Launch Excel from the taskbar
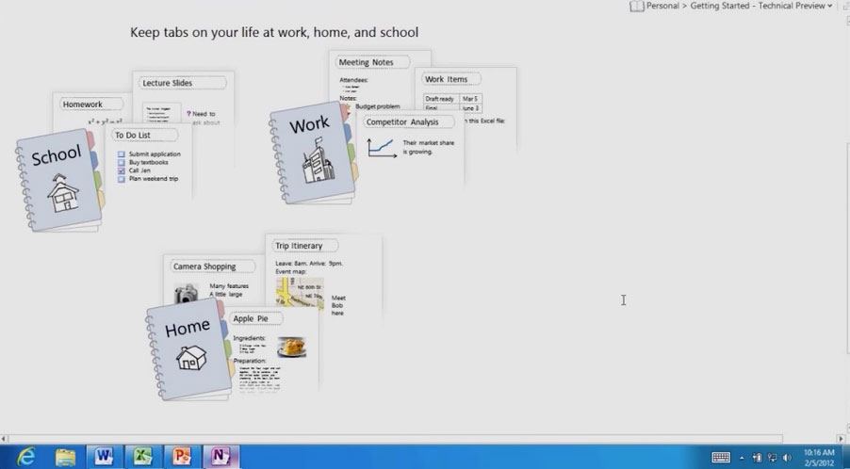This screenshot has width=850, height=469. pos(142,457)
